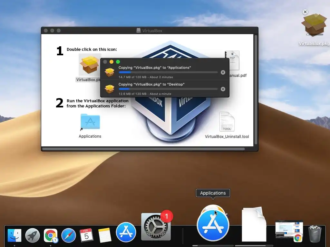Select VirtualBox.pkg icon in VirtualBox window
The image size is (330, 247).
[90, 65]
